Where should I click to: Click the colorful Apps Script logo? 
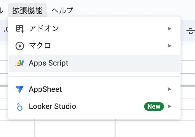point(20,63)
